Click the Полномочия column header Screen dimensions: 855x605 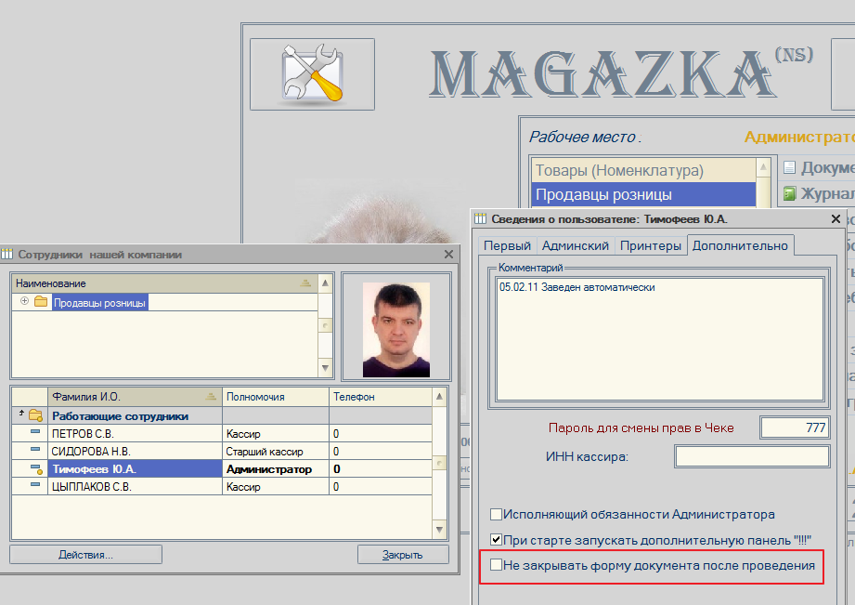276,397
